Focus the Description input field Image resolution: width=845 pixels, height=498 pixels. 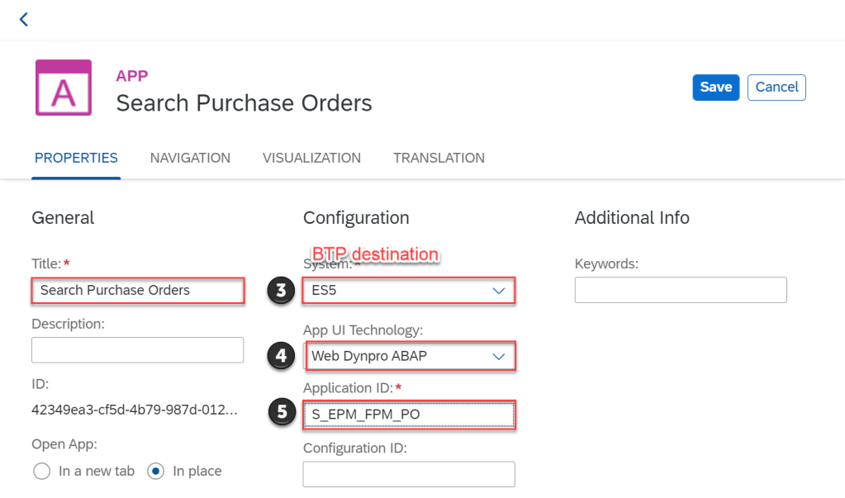coord(138,350)
